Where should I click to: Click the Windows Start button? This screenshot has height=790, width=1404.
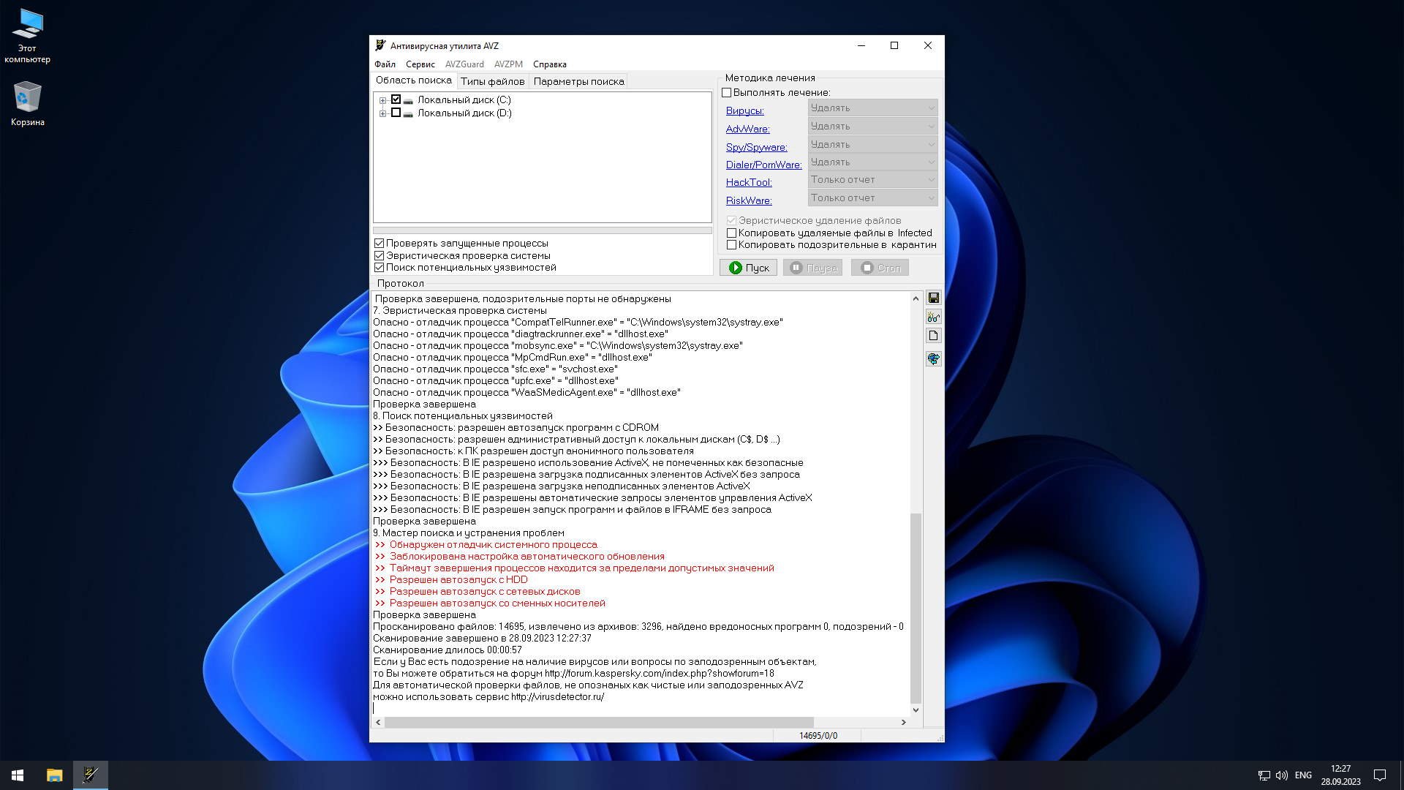[x=18, y=775]
